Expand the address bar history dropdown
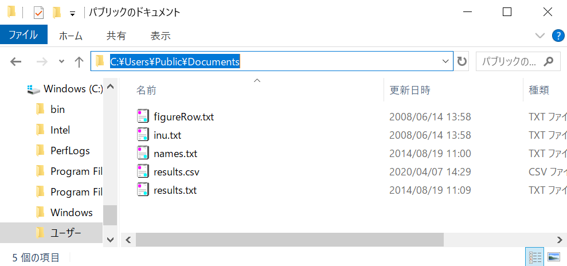 [x=445, y=61]
